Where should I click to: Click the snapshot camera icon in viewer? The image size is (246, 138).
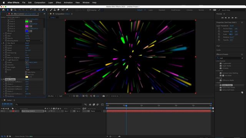point(103,96)
